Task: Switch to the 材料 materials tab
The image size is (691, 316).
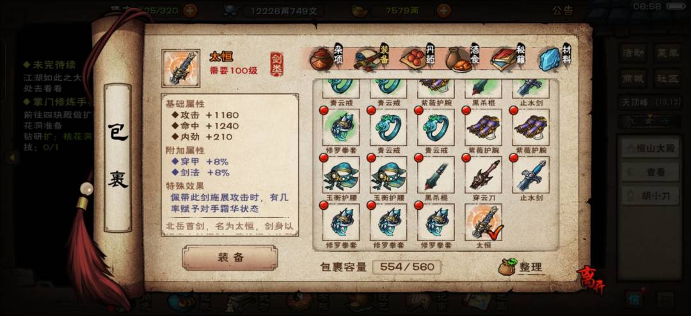Action: point(554,58)
